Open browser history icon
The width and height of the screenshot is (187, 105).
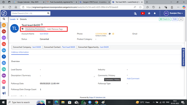154,7
